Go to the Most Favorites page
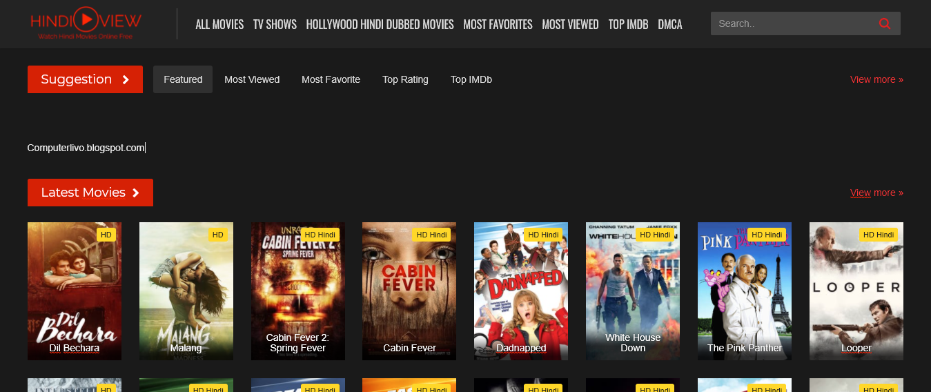The width and height of the screenshot is (931, 392). [498, 24]
